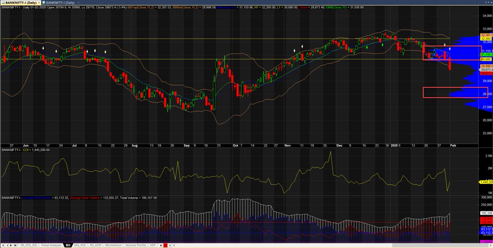Image resolution: width=493 pixels, height=248 pixels.
Task: Switch to first BANKNIFTY-I (Daily) document tab
Action: tap(21, 3)
